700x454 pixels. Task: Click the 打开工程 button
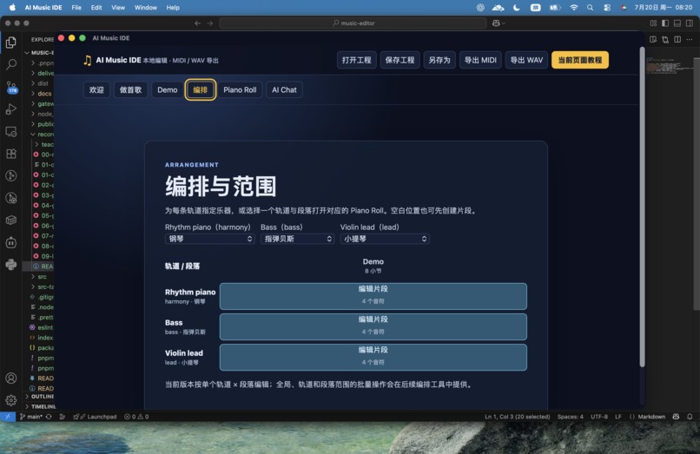coord(357,60)
